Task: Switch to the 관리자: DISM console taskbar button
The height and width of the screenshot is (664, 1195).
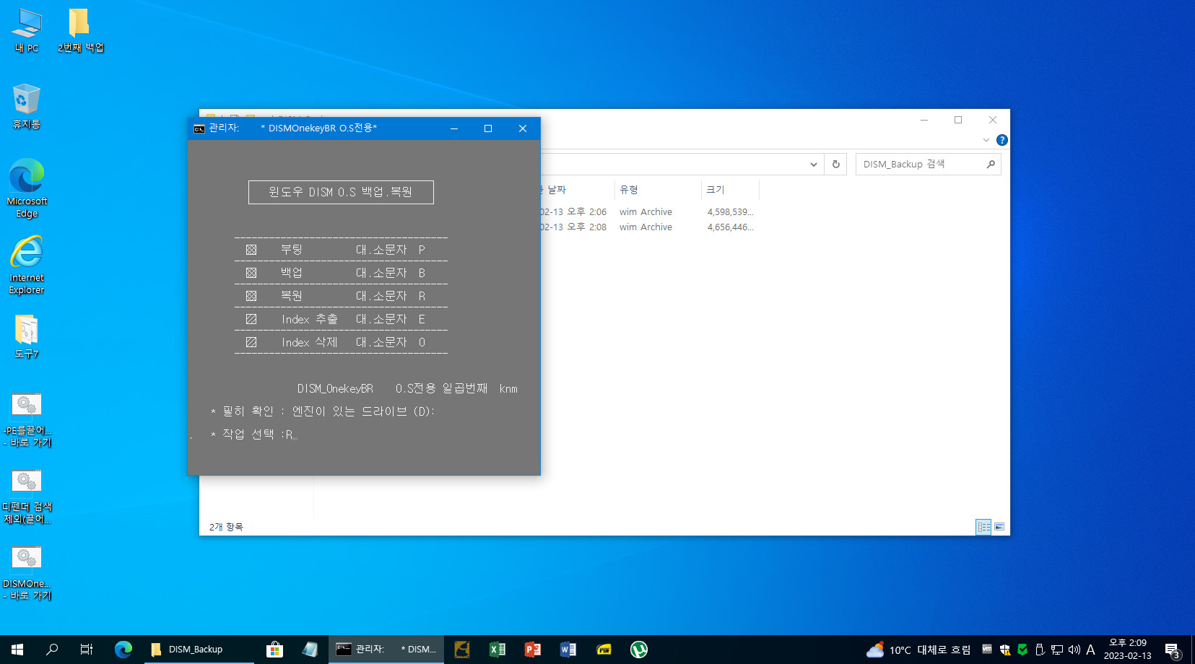Action: coord(386,650)
